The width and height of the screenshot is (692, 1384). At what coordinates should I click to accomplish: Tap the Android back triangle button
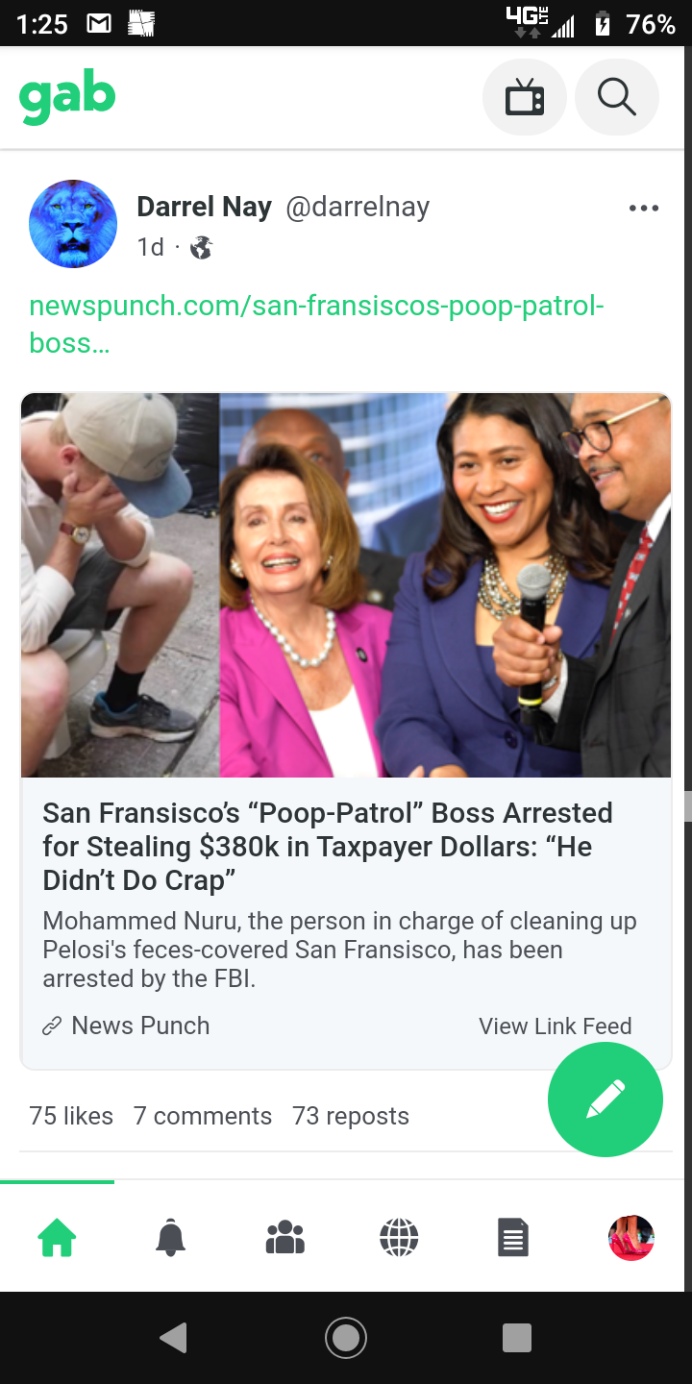click(x=173, y=1338)
